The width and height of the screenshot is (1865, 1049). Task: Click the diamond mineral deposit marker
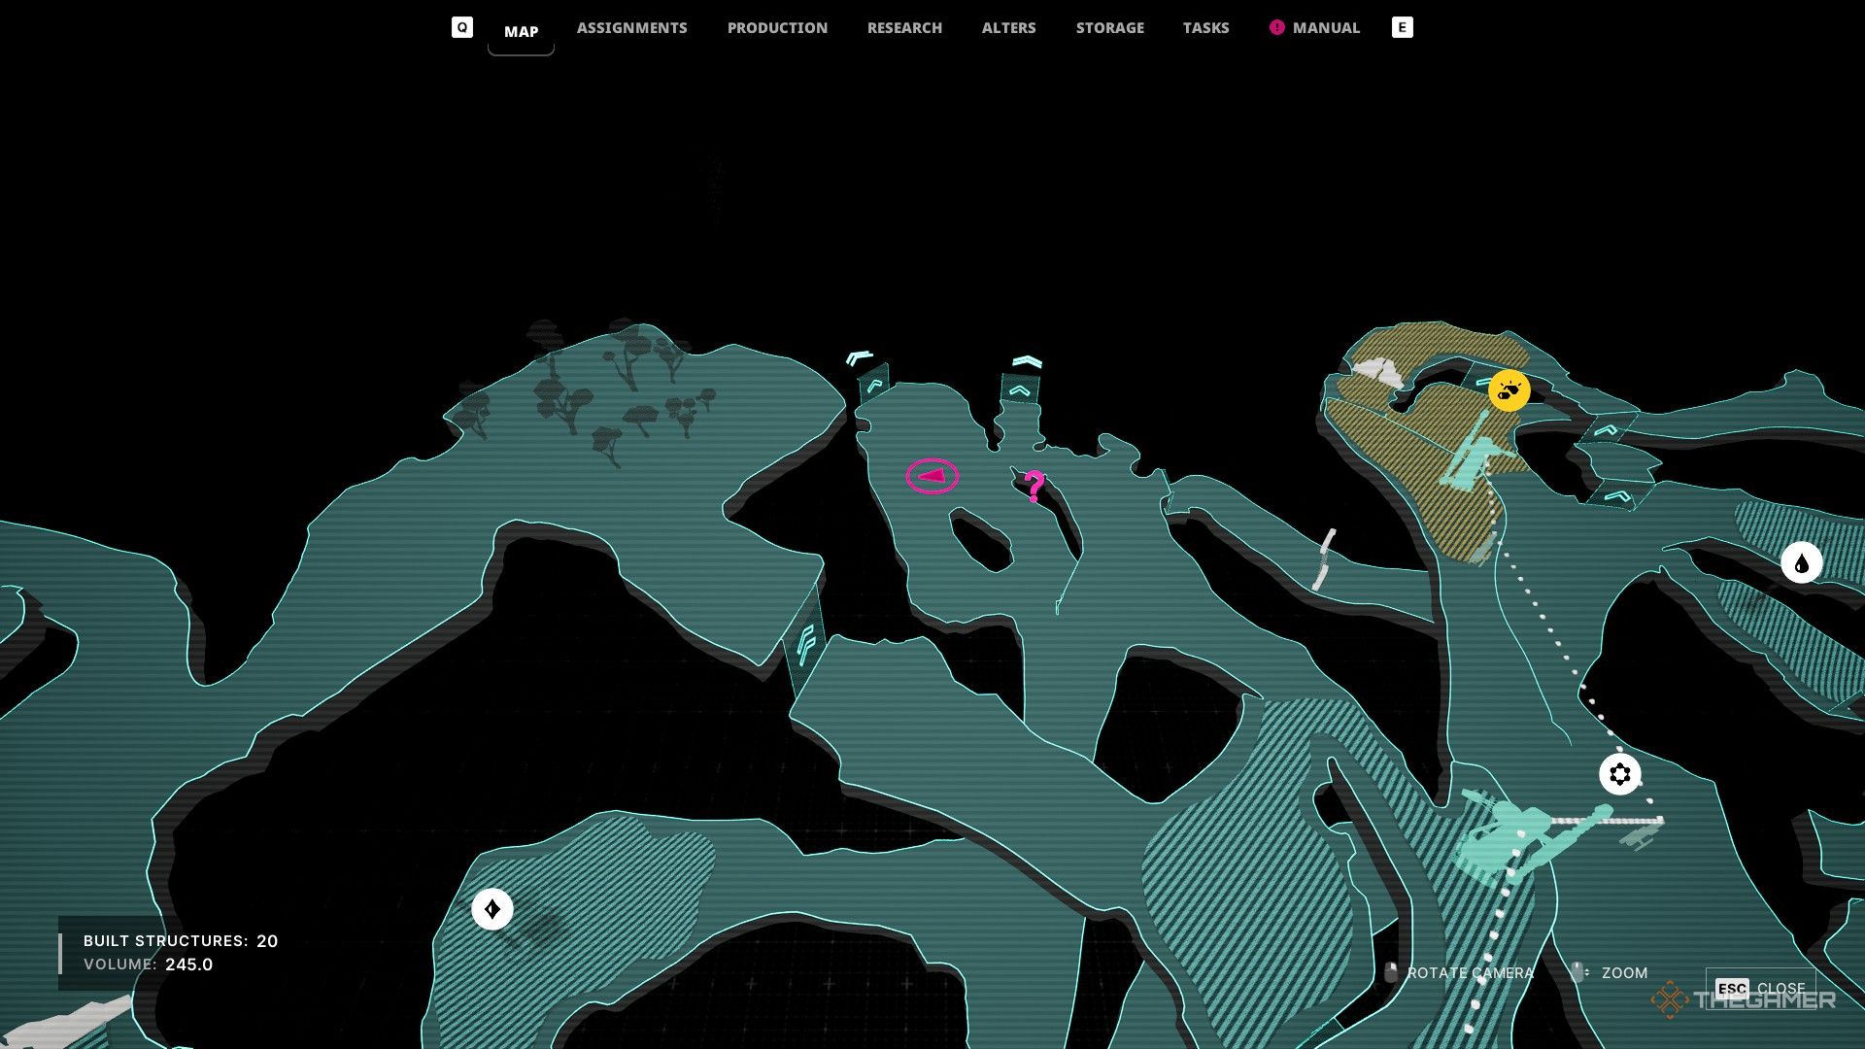tap(492, 909)
